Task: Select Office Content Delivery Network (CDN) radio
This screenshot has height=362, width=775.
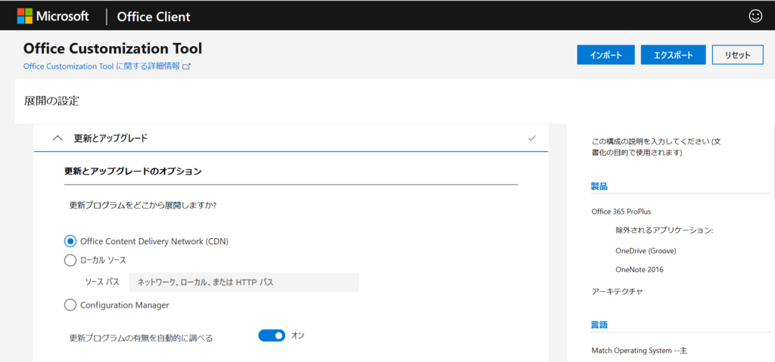Action: (x=70, y=242)
